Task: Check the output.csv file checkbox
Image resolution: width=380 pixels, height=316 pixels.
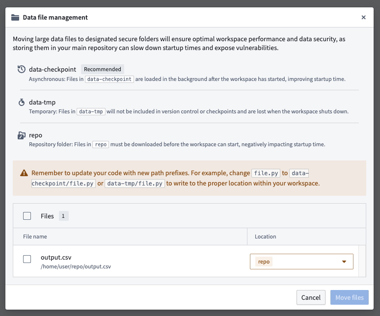Action: click(x=27, y=259)
